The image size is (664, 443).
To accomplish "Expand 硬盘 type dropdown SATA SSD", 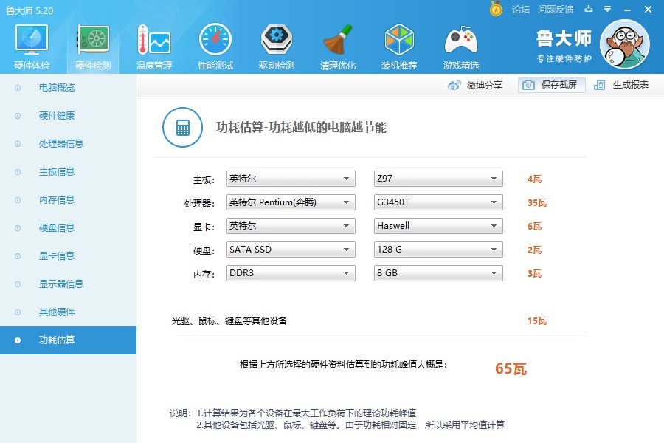I will point(291,250).
